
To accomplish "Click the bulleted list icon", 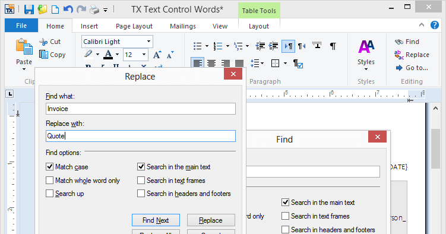I will (x=197, y=46).
